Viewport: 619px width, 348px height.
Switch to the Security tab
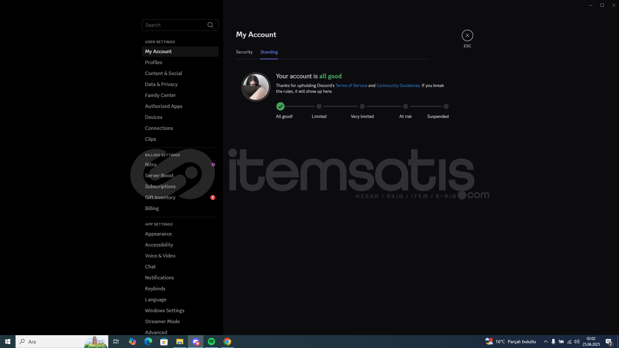(x=244, y=52)
